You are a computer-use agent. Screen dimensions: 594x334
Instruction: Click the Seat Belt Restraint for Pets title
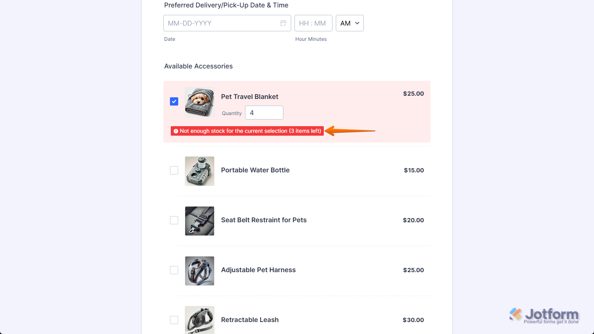264,220
